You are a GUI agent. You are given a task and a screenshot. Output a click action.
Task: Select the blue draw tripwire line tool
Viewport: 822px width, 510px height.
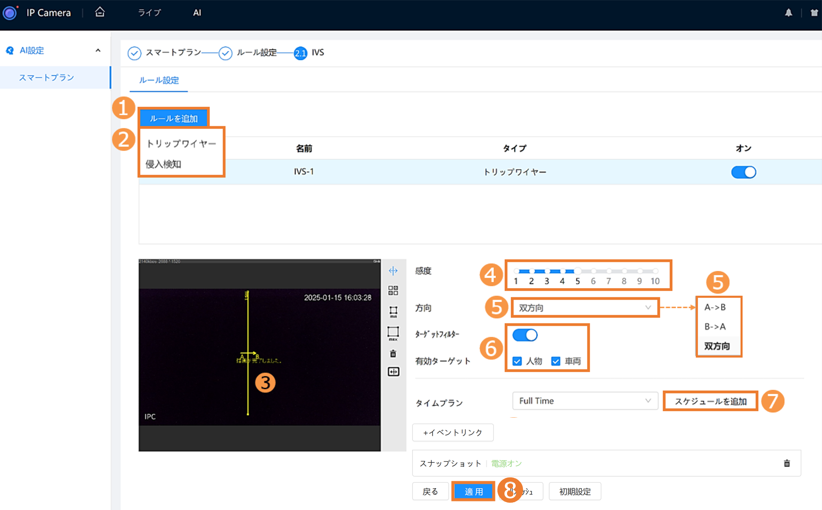tap(393, 271)
